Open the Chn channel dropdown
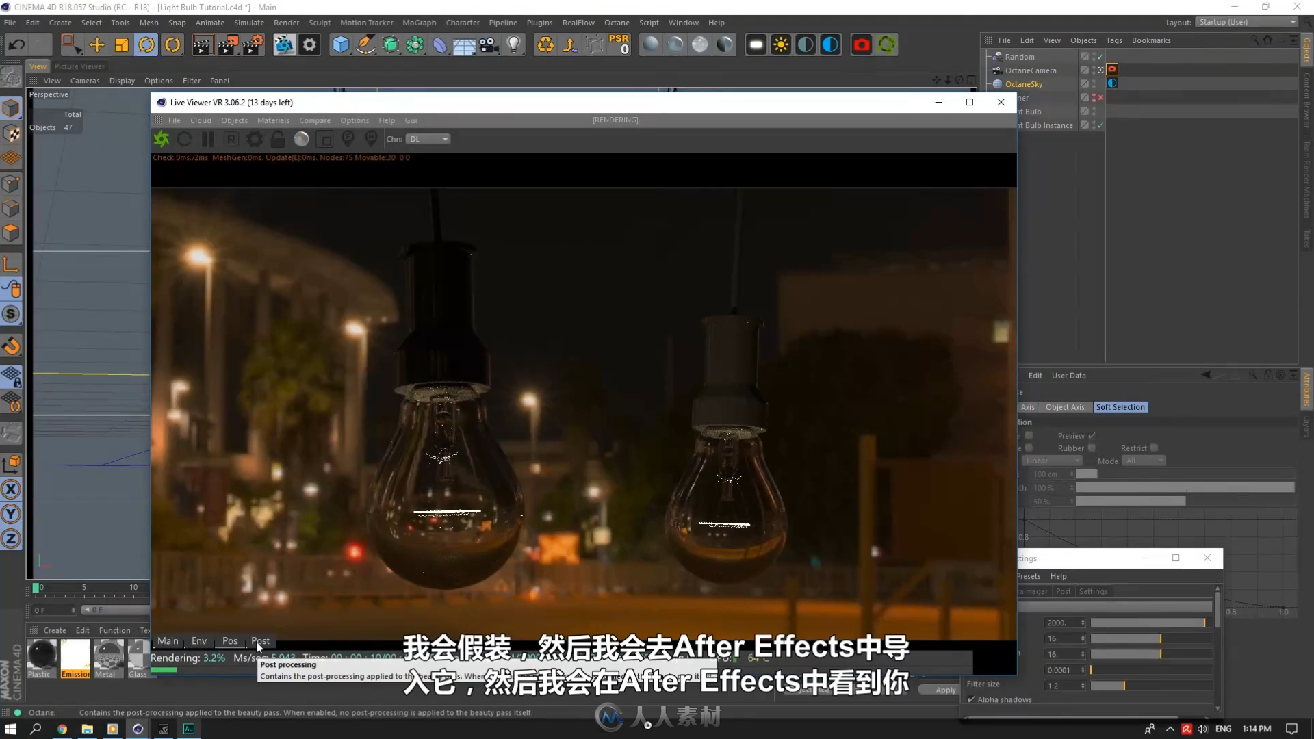 click(x=428, y=139)
